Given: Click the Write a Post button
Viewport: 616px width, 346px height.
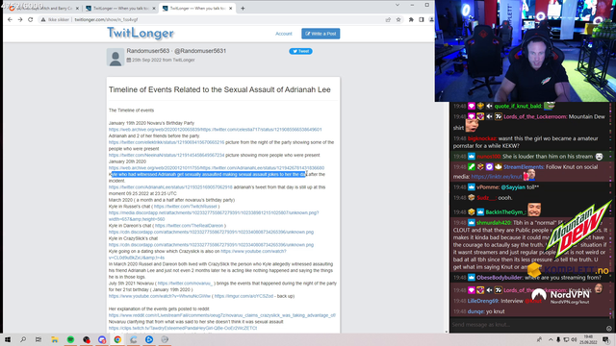Looking at the screenshot, I should point(321,34).
